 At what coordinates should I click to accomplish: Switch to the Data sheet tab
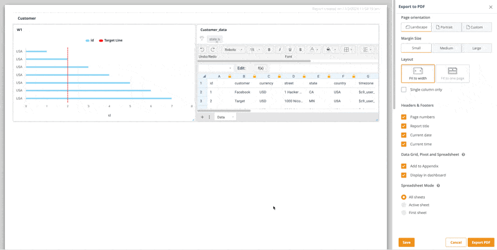tap(221, 117)
